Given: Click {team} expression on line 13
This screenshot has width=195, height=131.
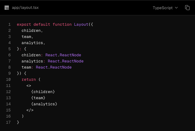Looking at the screenshot, I should point(38,98).
